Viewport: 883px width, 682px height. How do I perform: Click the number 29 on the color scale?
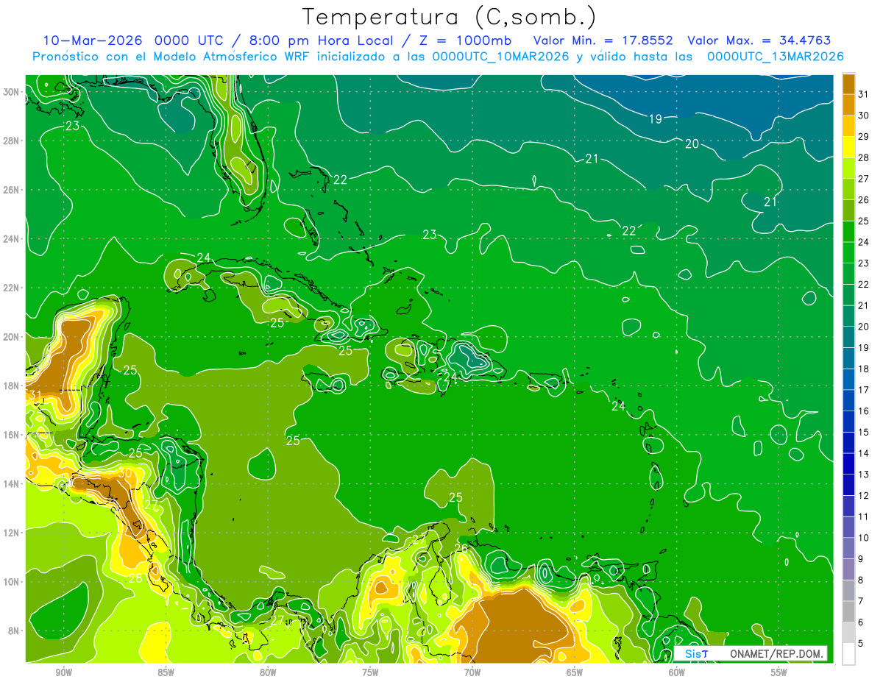[x=864, y=137]
